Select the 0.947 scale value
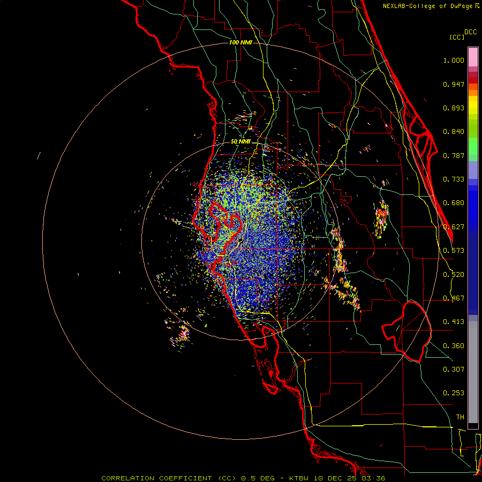 454,84
